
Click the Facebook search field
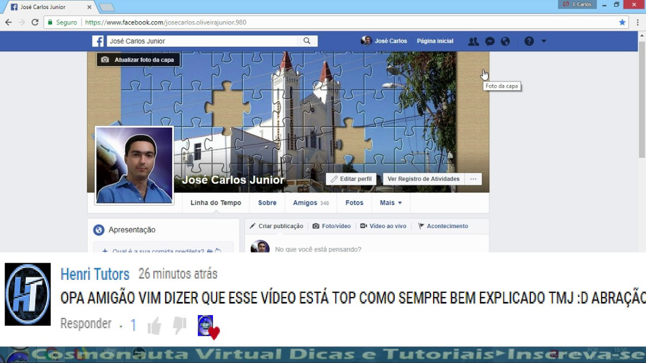pos(202,41)
